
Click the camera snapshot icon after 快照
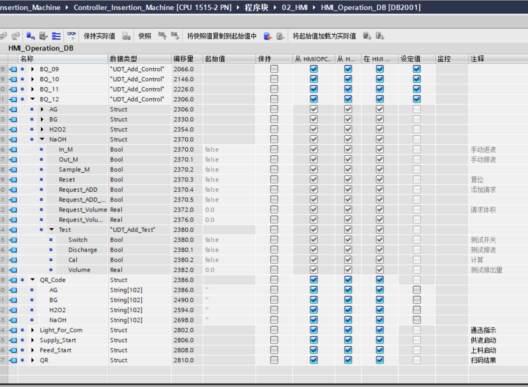(x=162, y=36)
